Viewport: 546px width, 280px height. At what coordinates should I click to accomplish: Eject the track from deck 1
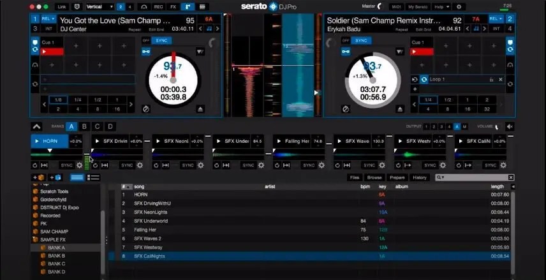tap(200, 109)
